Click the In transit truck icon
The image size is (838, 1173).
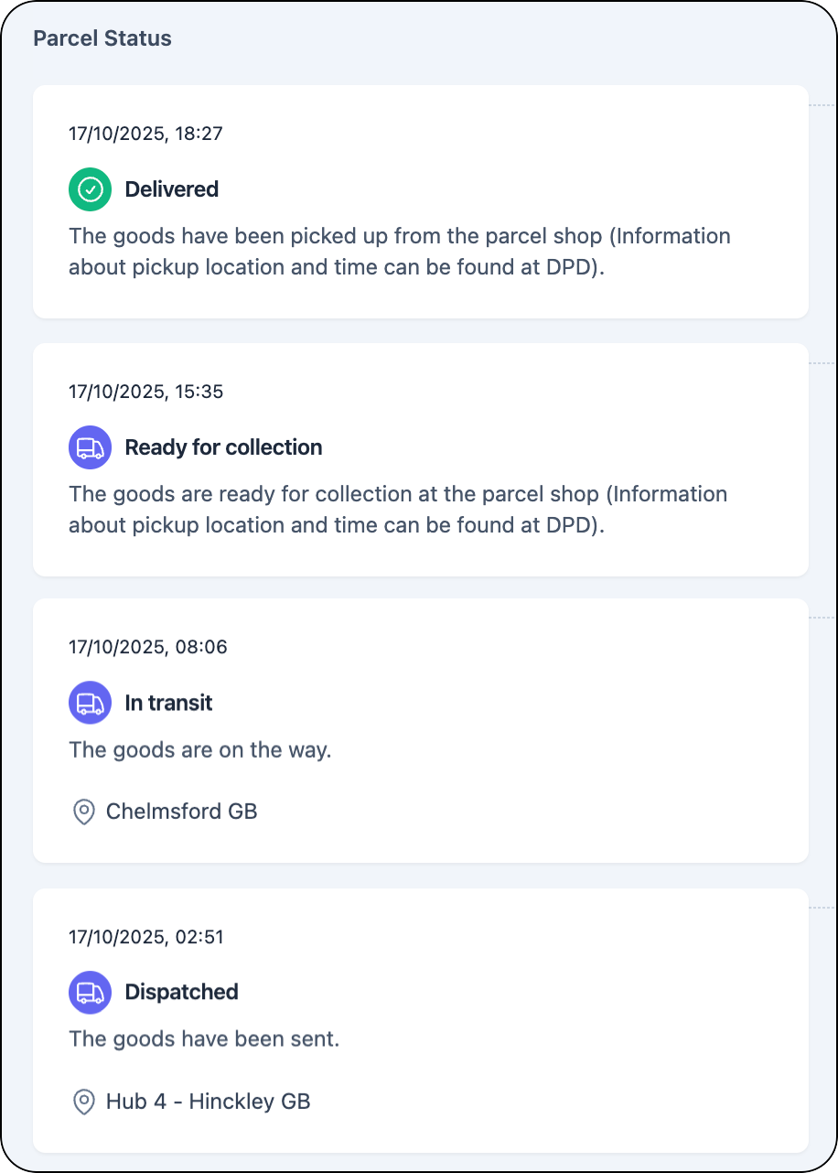click(x=90, y=703)
